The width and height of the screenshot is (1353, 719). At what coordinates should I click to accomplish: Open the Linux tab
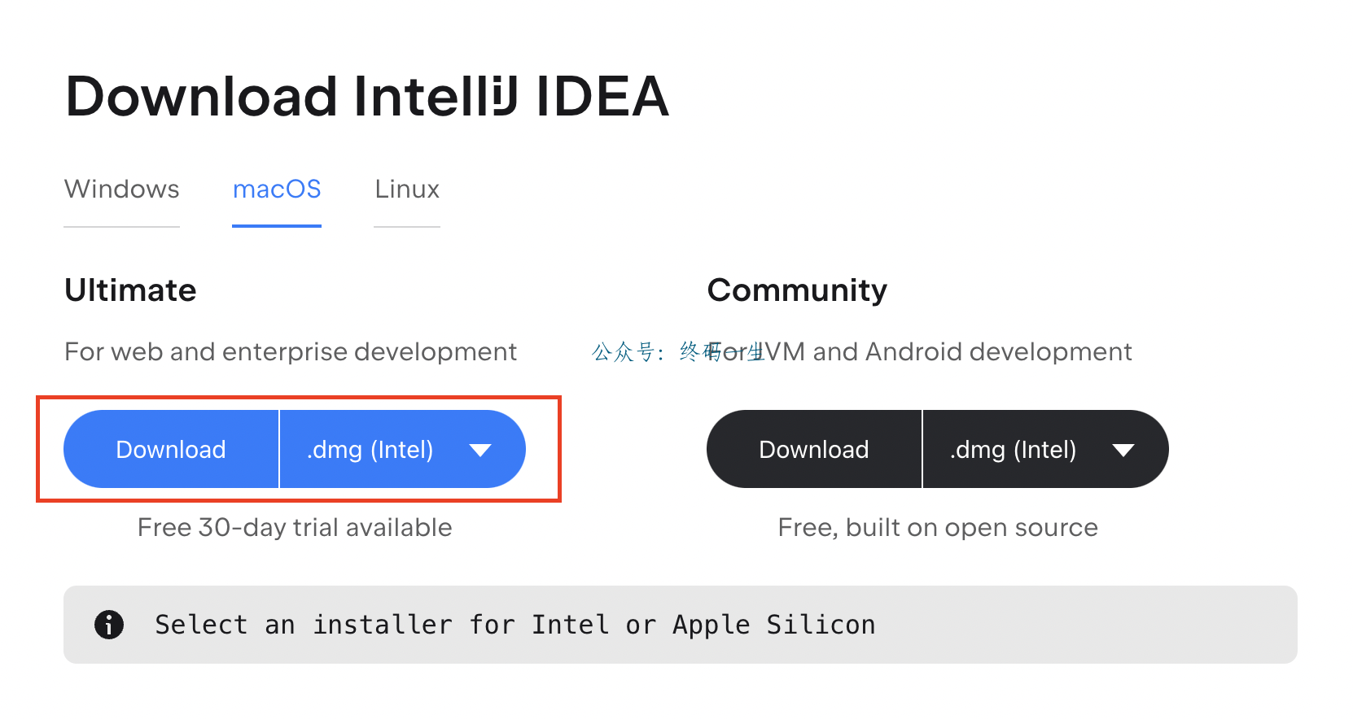coord(407,190)
